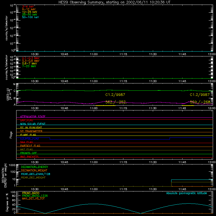
Task: Click C1.2/9987 annotation above 562./-252.
Action: click(x=115, y=95)
